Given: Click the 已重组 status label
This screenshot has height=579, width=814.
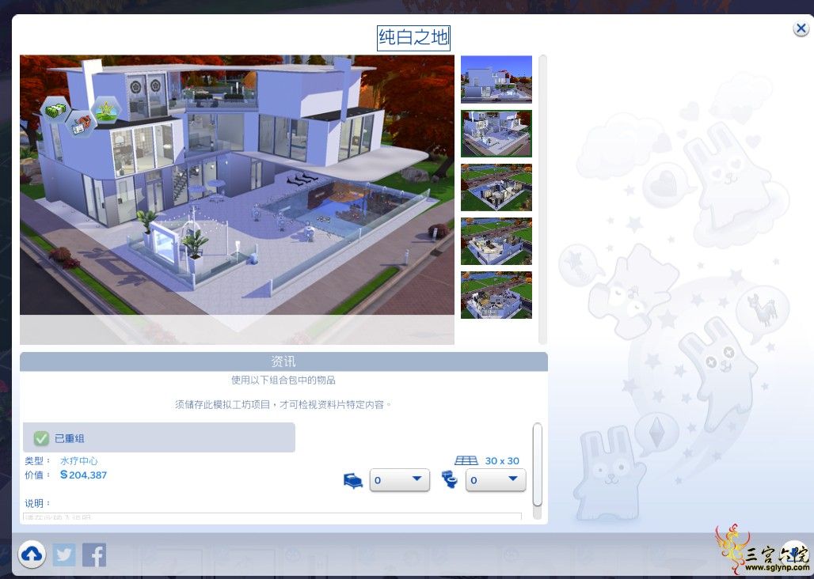Looking at the screenshot, I should [x=69, y=438].
